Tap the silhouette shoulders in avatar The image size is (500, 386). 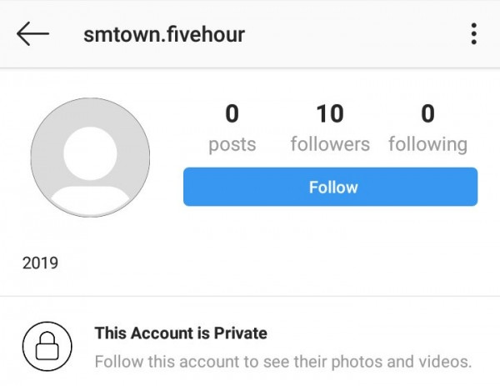[90, 198]
